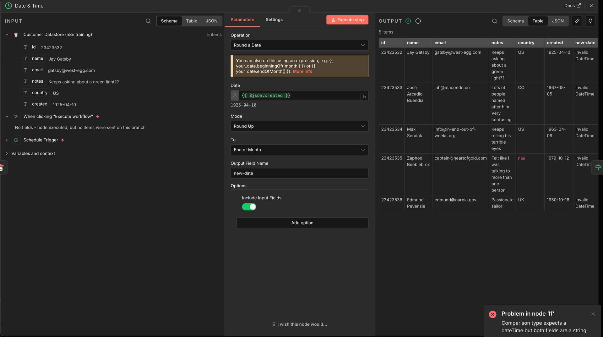This screenshot has width=603, height=337.
Task: Click the expression editor icon in Date field
Action: 364,97
